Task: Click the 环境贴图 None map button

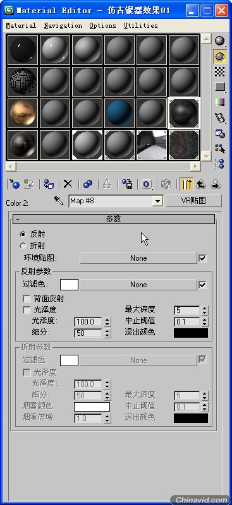Action: [x=138, y=258]
